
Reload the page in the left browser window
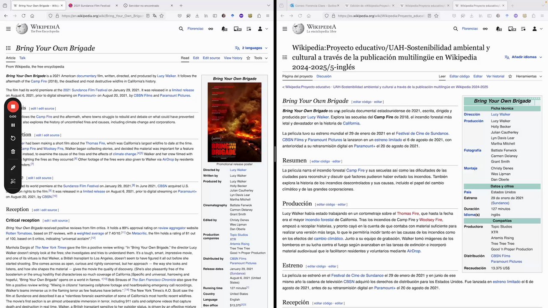click(x=23, y=16)
